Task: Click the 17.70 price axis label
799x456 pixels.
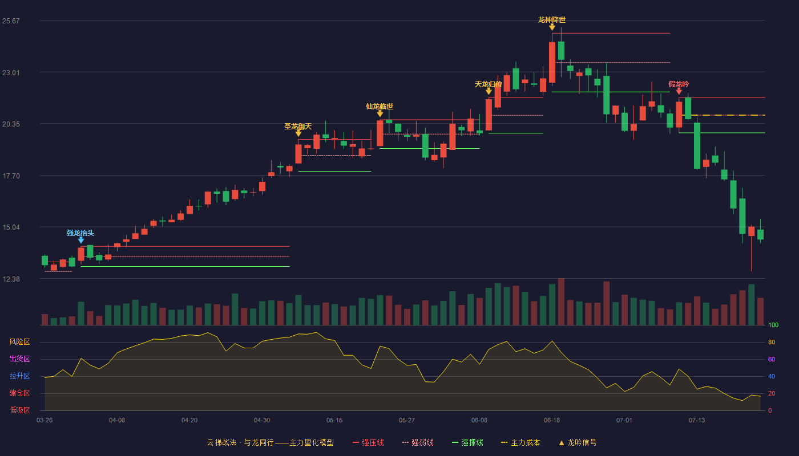Action: [x=11, y=176]
